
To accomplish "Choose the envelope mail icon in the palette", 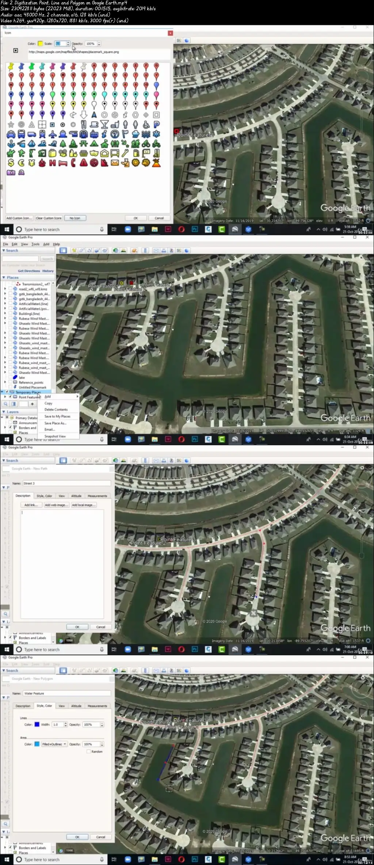I will (115, 163).
